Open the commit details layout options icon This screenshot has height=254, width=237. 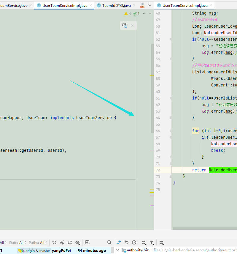161,242
